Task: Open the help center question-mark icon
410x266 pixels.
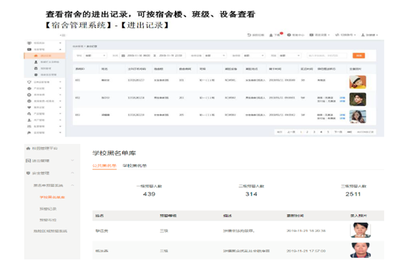Action: 289,35
